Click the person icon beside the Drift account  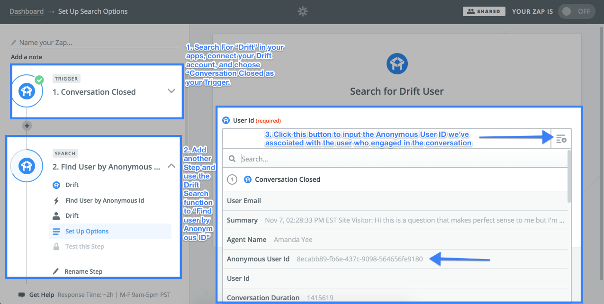coord(56,216)
